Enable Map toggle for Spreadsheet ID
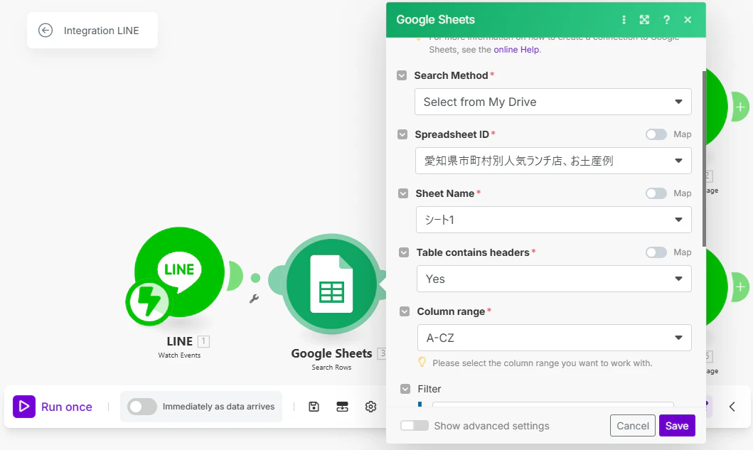The width and height of the screenshot is (753, 450). tap(656, 134)
